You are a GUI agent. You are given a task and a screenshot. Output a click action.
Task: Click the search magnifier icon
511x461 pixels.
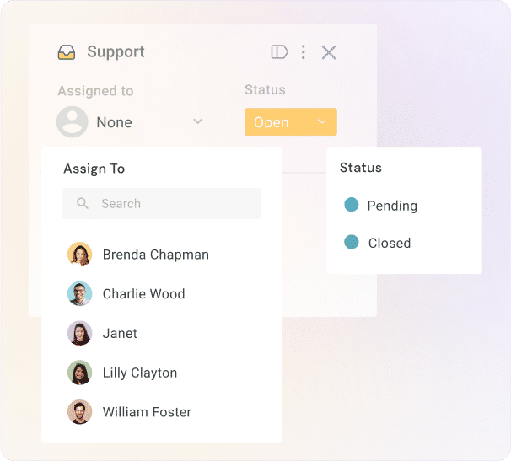coord(82,203)
